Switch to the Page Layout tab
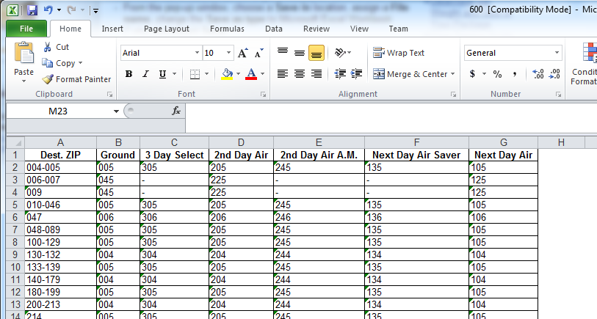This screenshot has height=319, width=597. point(166,29)
